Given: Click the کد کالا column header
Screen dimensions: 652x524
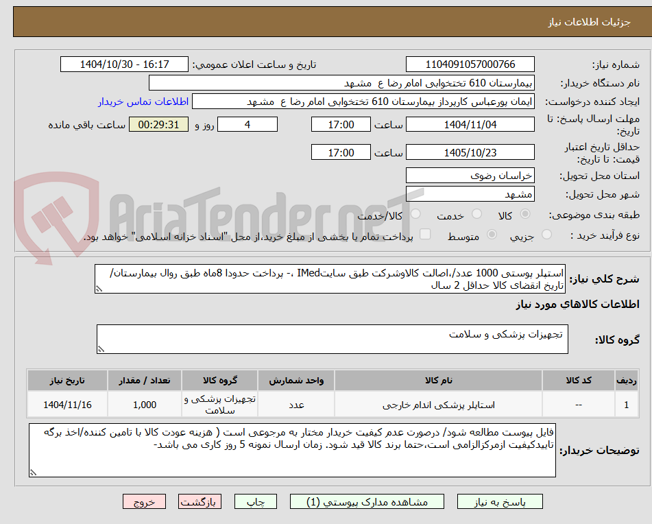Looking at the screenshot, I should (579, 381).
